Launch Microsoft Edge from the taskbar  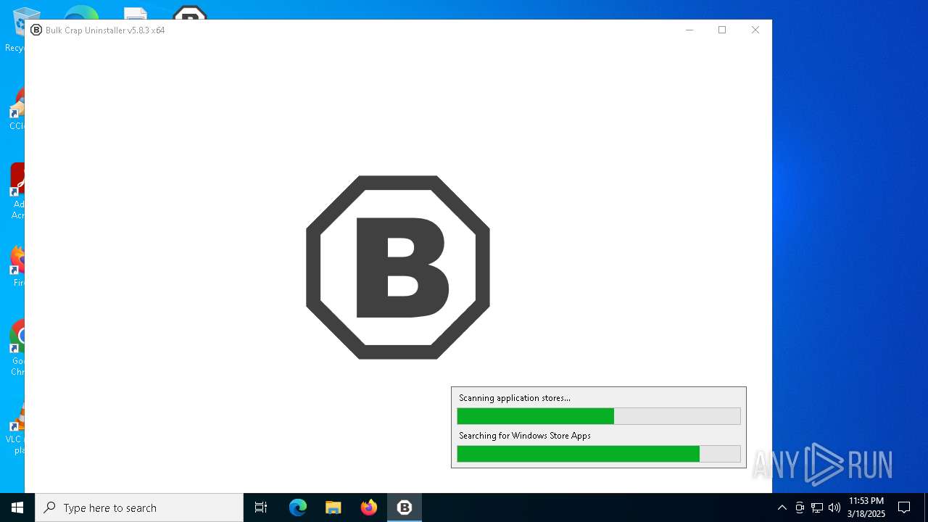pyautogui.click(x=297, y=507)
